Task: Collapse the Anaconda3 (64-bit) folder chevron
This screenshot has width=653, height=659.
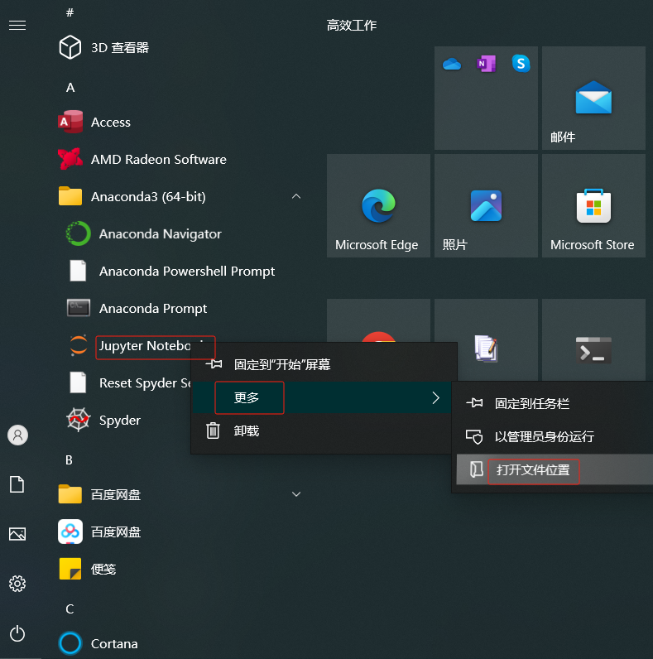Action: 296,196
